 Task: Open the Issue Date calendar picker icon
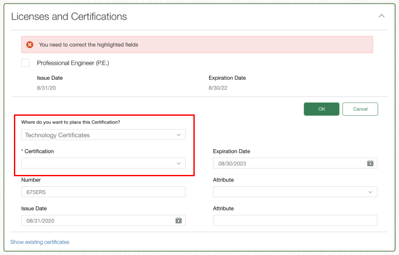pyautogui.click(x=178, y=221)
